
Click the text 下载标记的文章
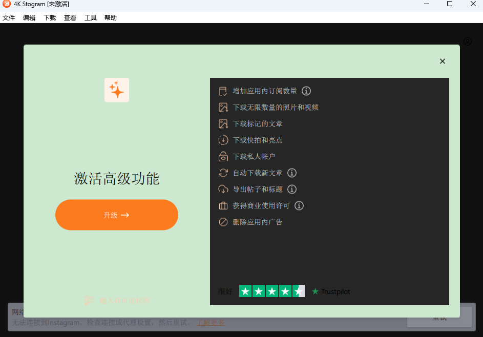tap(258, 123)
